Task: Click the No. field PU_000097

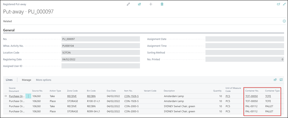Action: [x=101, y=39]
